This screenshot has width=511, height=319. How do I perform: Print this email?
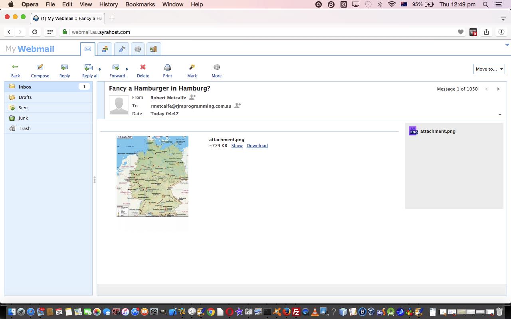pyautogui.click(x=168, y=71)
